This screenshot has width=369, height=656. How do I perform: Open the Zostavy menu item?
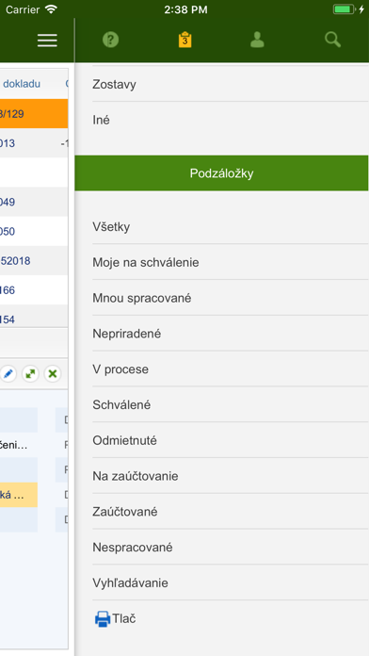click(x=230, y=85)
